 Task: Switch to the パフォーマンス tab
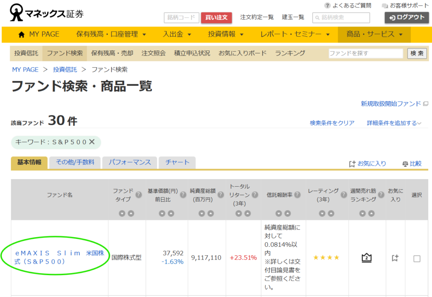(130, 163)
